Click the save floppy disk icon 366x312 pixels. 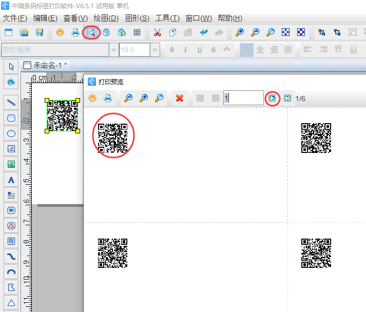click(40, 32)
